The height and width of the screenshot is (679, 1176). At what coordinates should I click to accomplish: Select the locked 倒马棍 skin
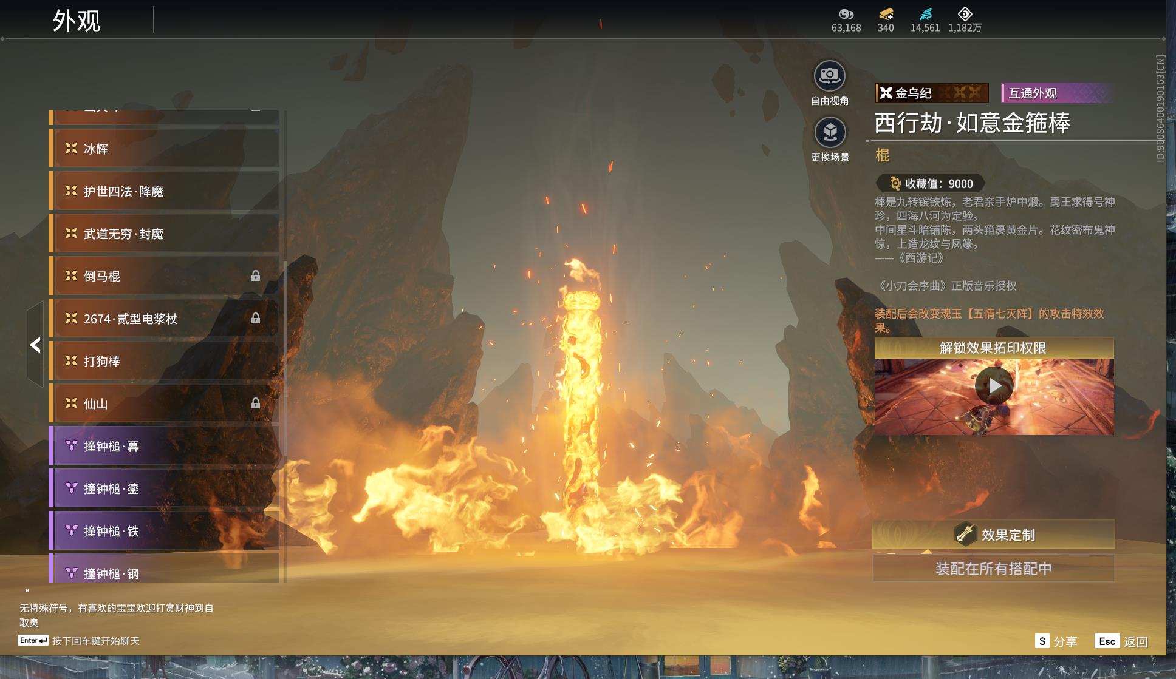(x=164, y=276)
